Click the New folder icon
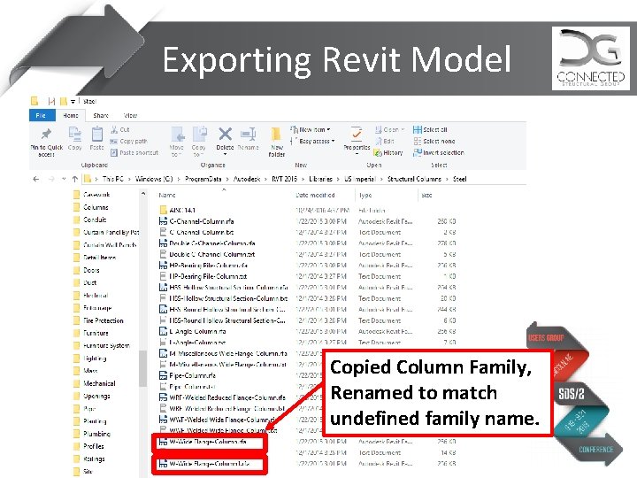Viewport: 637px width, 478px height. [x=276, y=135]
